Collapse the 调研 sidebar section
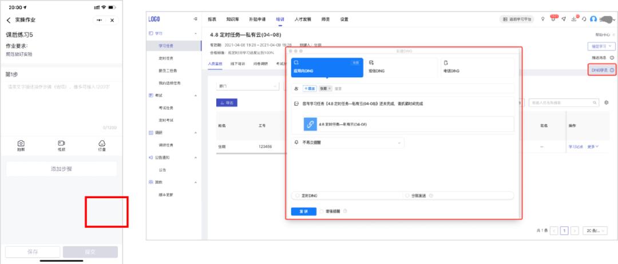 196,133
